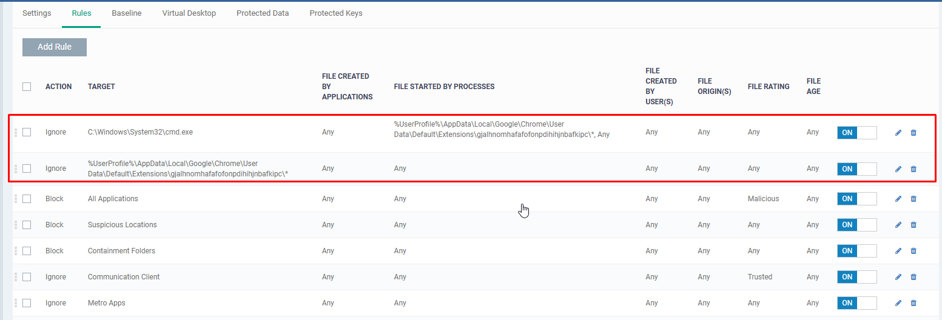The height and width of the screenshot is (320, 942).
Task: Delete the Communication Client rule
Action: point(913,277)
